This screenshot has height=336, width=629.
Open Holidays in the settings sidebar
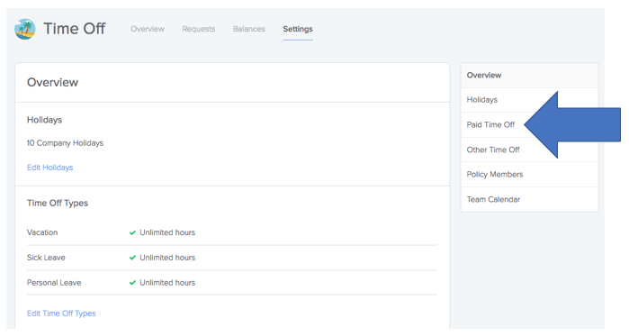click(529, 100)
